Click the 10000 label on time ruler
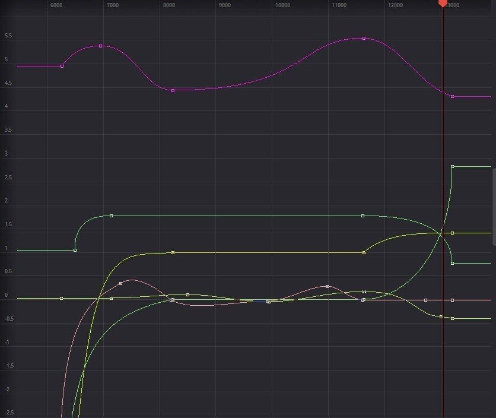 tap(282, 5)
